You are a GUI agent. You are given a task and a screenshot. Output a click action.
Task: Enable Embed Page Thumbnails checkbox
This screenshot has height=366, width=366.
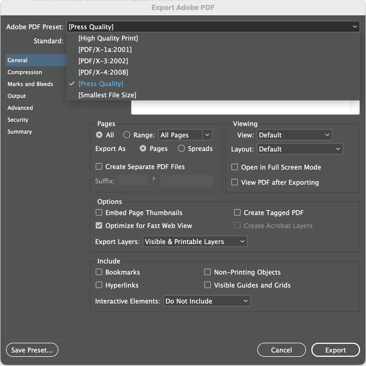point(99,212)
